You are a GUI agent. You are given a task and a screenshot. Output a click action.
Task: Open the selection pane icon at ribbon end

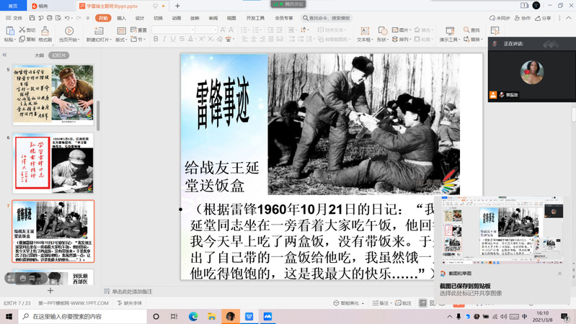(x=495, y=31)
